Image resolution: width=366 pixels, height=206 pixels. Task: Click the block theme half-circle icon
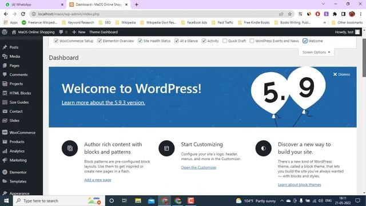point(263,148)
